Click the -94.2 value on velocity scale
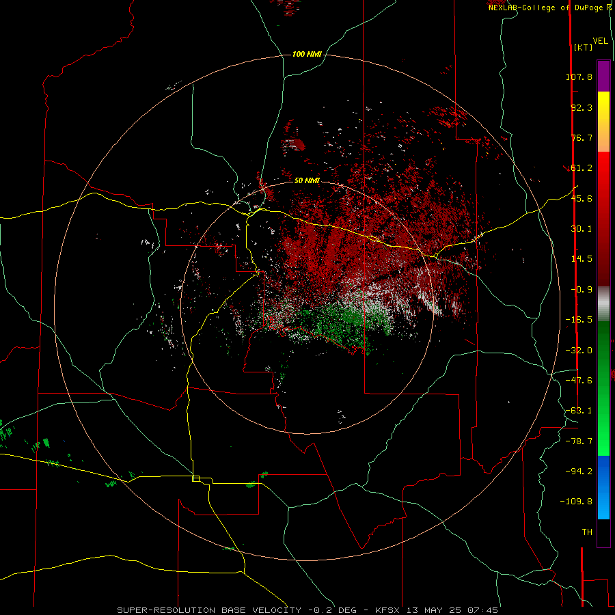The image size is (615, 615). click(579, 471)
